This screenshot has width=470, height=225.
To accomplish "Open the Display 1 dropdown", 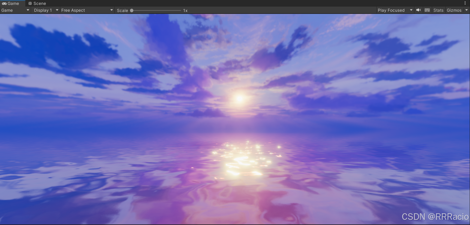I will (46, 10).
